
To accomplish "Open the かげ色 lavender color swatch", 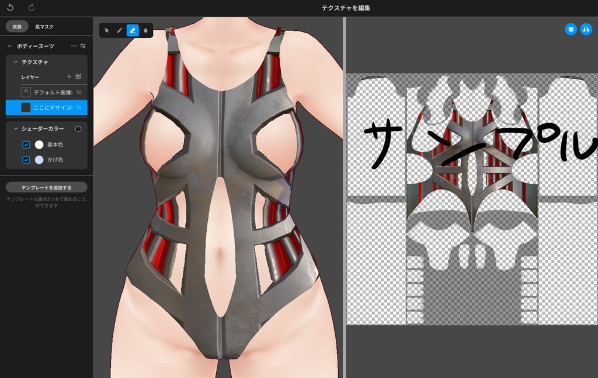I will (x=39, y=160).
